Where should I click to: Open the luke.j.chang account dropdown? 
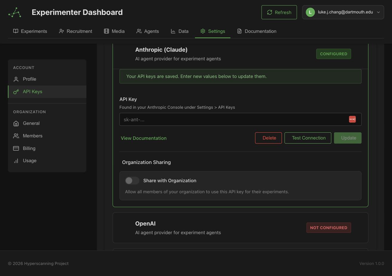click(343, 12)
